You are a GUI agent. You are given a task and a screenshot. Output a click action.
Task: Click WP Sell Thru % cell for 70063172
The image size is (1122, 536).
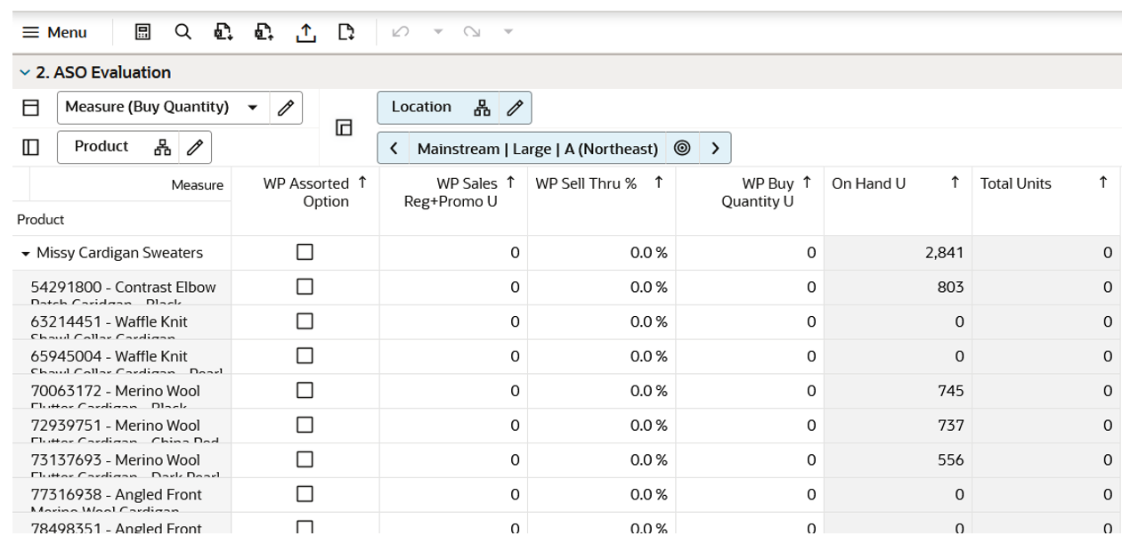602,391
